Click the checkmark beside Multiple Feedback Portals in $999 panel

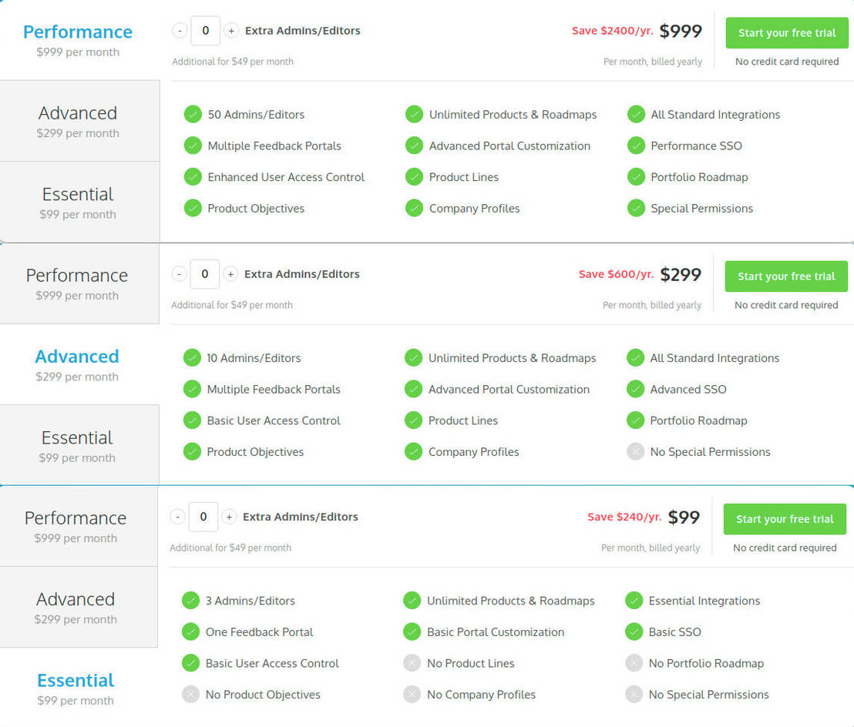(x=193, y=146)
